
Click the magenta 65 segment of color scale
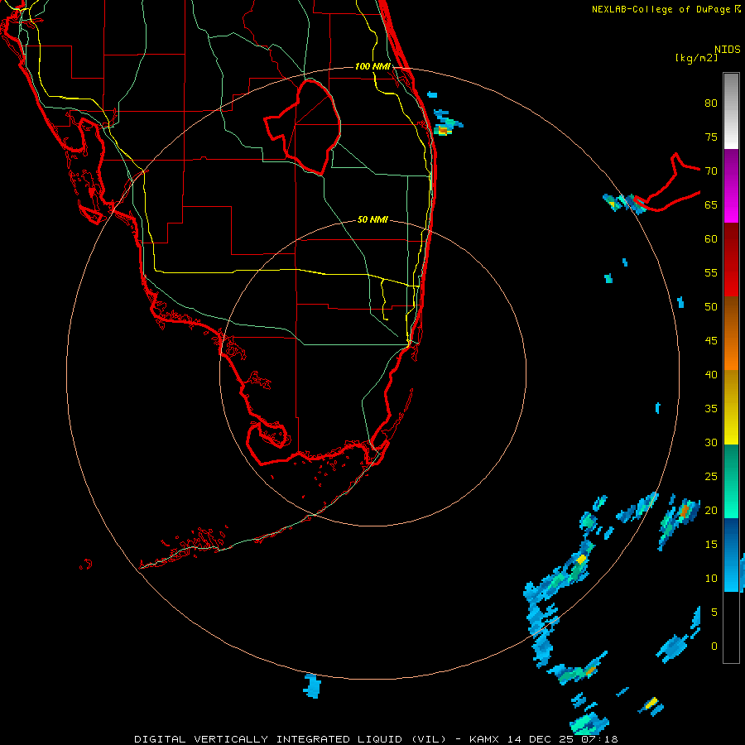(x=731, y=206)
